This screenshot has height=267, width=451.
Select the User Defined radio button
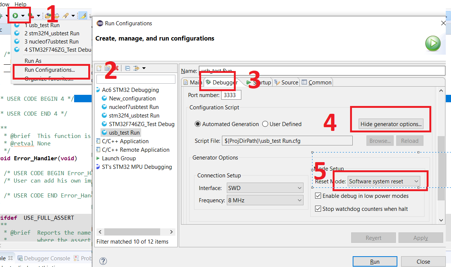[265, 124]
